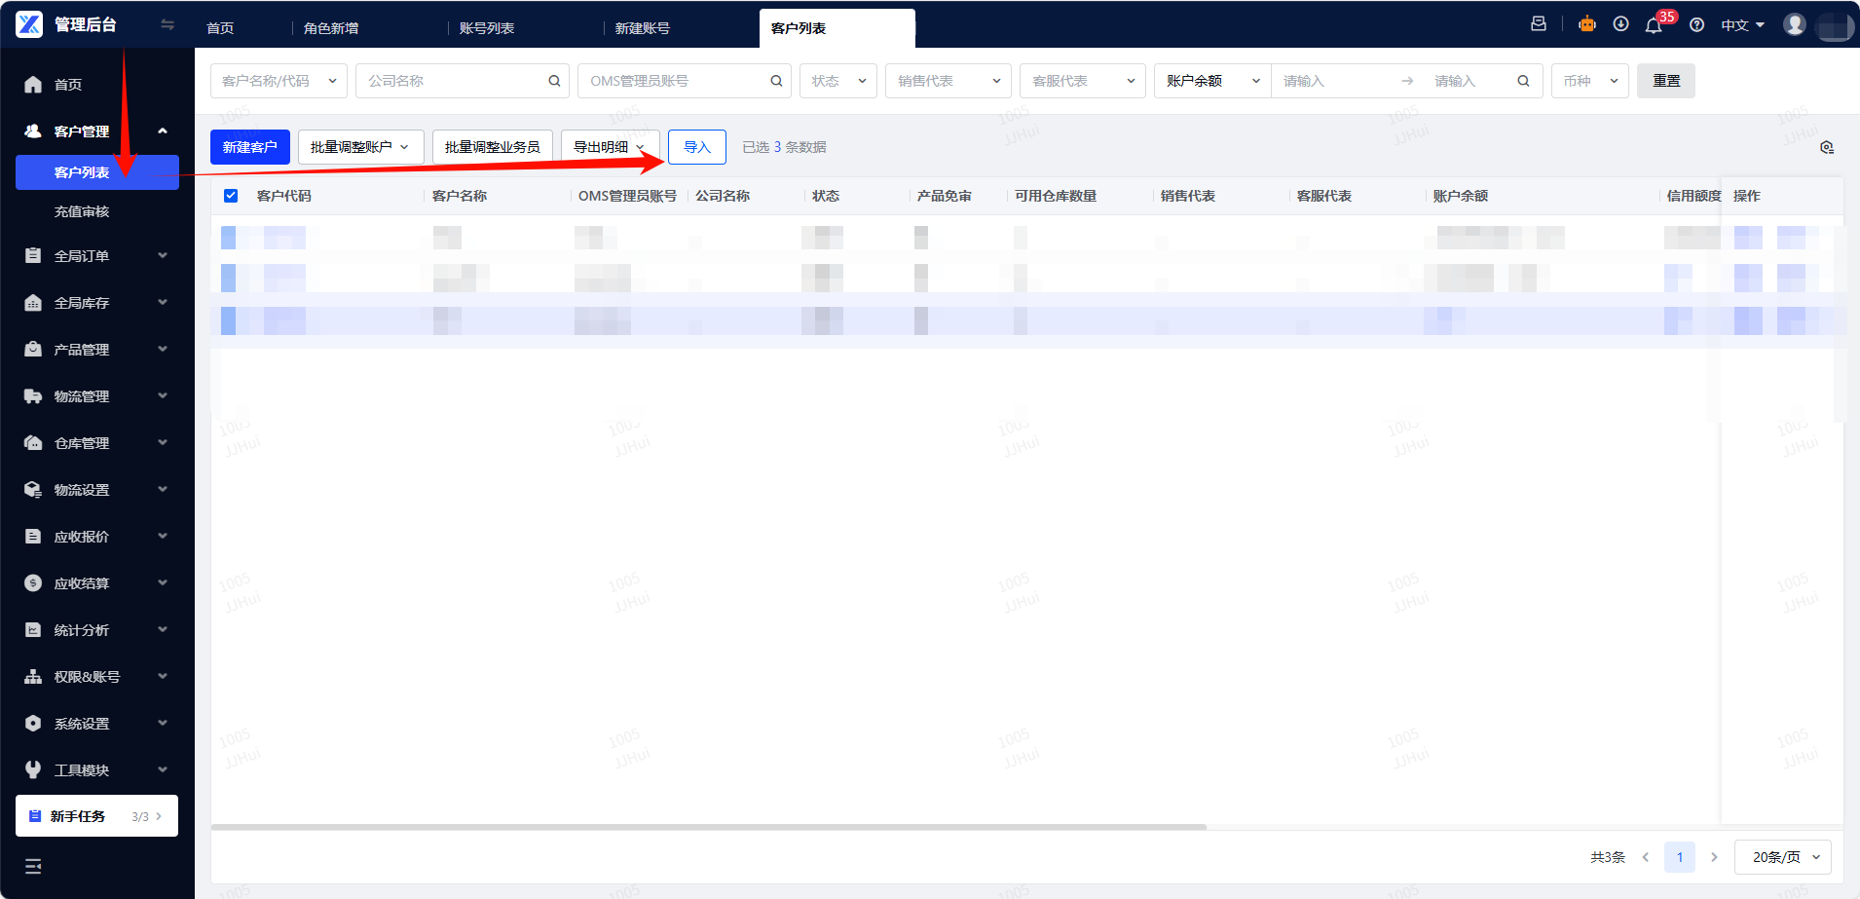This screenshot has height=899, width=1860.
Task: Click the 账户余额 column header
Action: click(x=1461, y=196)
